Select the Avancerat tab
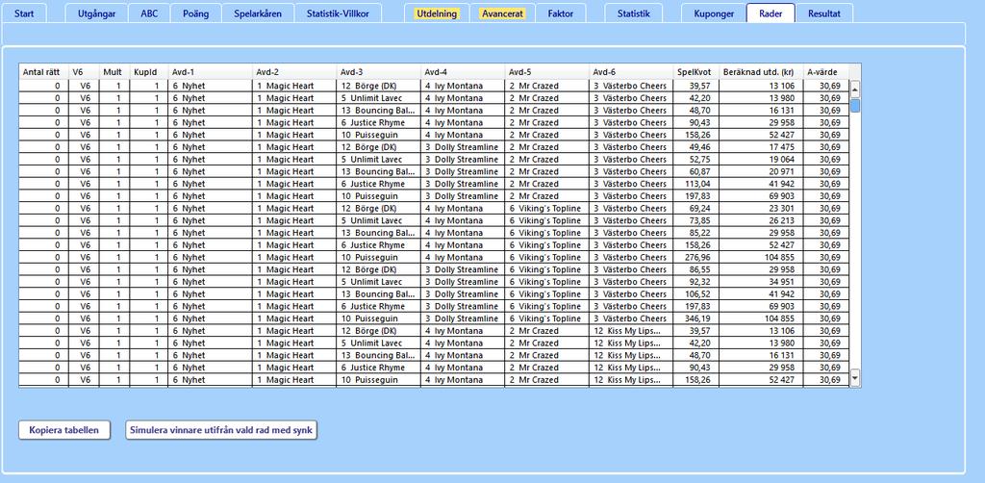 coord(502,13)
